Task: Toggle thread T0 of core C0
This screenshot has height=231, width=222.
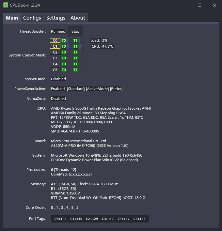Action: point(64,40)
